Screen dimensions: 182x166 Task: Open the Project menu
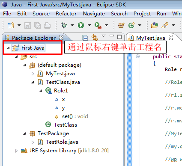point(142,14)
